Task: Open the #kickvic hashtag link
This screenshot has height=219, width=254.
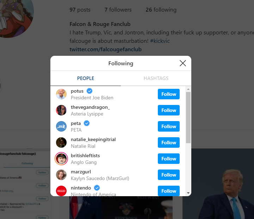Action: click(160, 41)
